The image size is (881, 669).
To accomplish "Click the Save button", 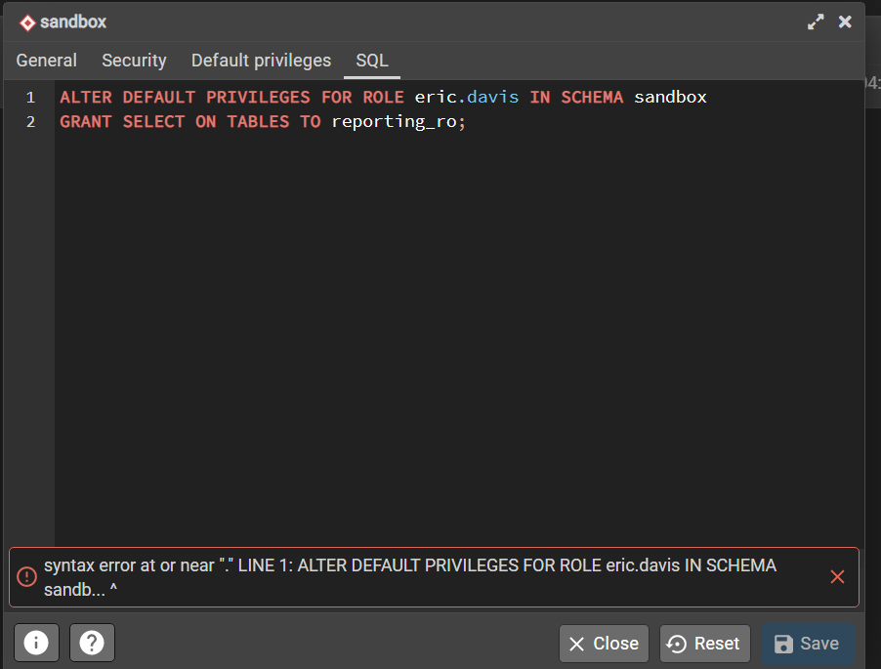I will click(x=809, y=644).
